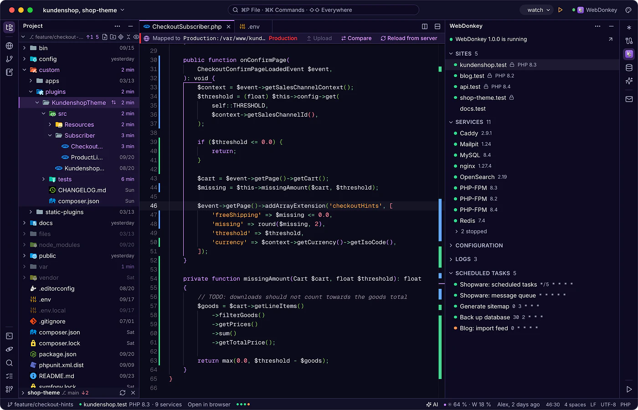Open the AI sparkle icon in right sidebar
The image size is (638, 410).
tap(629, 81)
